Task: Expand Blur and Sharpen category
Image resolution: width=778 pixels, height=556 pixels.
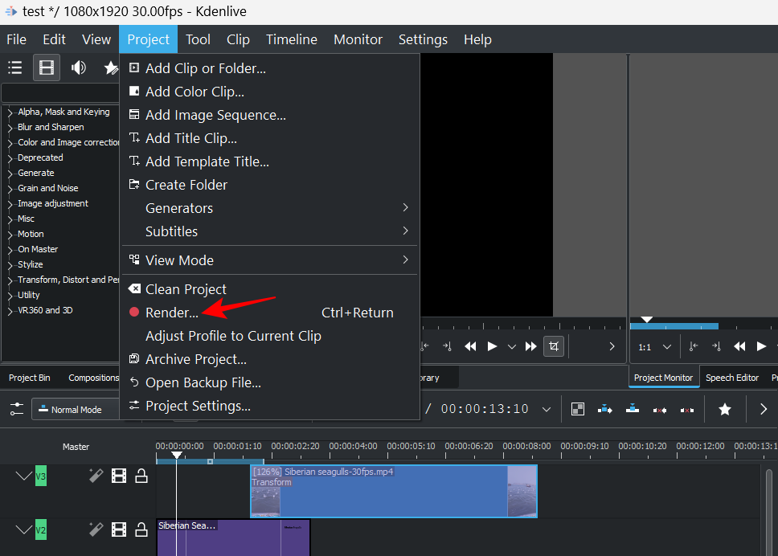Action: pos(10,128)
